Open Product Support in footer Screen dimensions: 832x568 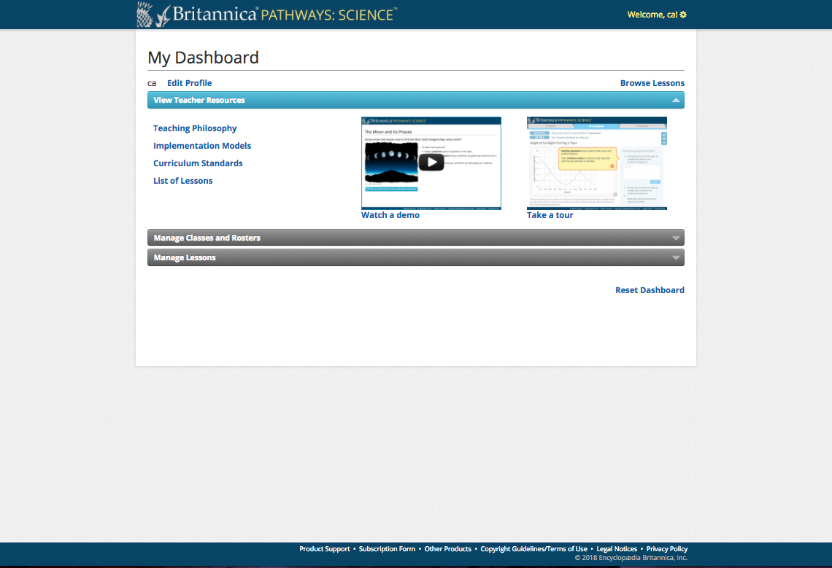coord(324,549)
